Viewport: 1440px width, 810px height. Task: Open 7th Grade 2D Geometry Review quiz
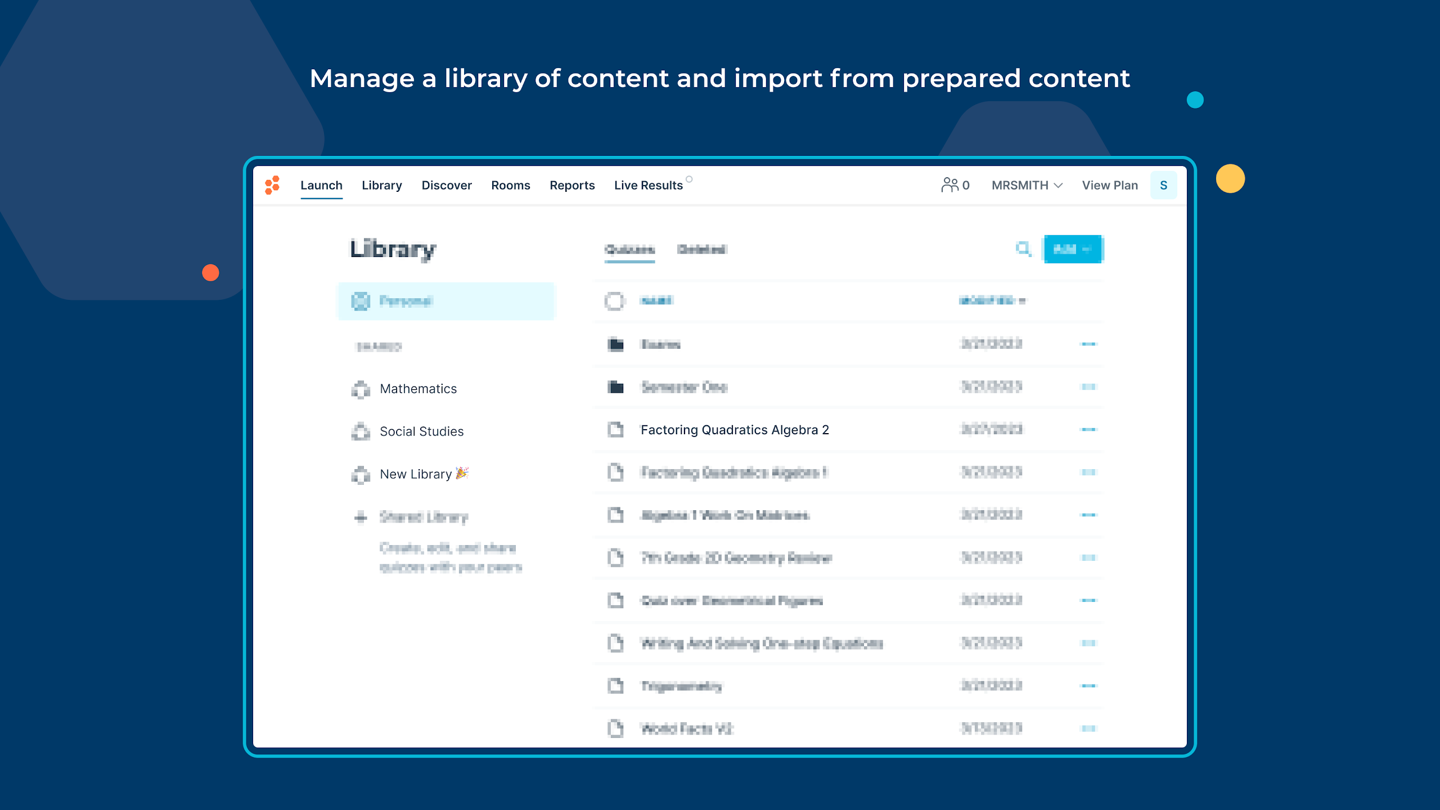(736, 558)
